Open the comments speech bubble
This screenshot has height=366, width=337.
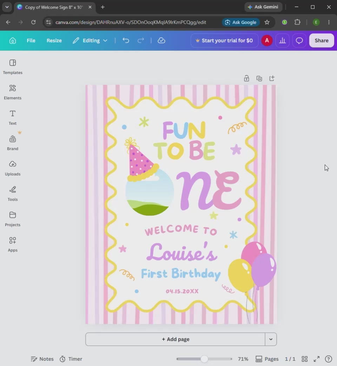click(299, 41)
